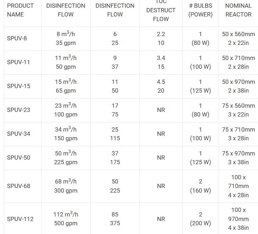Click the NOMINAL REACTOR column header

click(x=238, y=10)
